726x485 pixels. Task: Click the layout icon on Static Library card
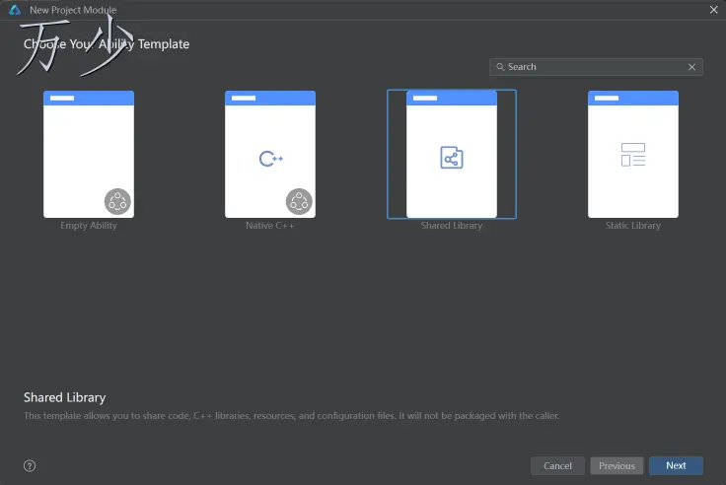point(632,155)
